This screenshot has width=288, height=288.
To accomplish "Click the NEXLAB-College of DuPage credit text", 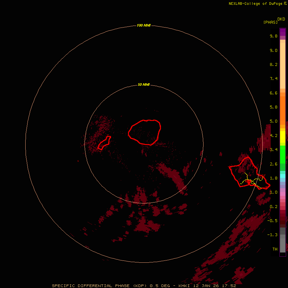I will (258, 4).
